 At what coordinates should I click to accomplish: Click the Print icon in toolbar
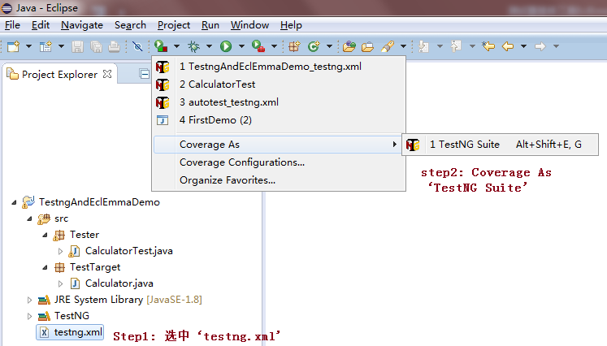pos(113,46)
